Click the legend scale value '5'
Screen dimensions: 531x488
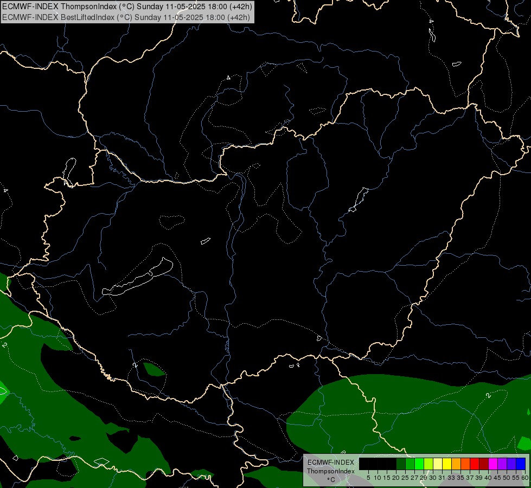[368, 478]
